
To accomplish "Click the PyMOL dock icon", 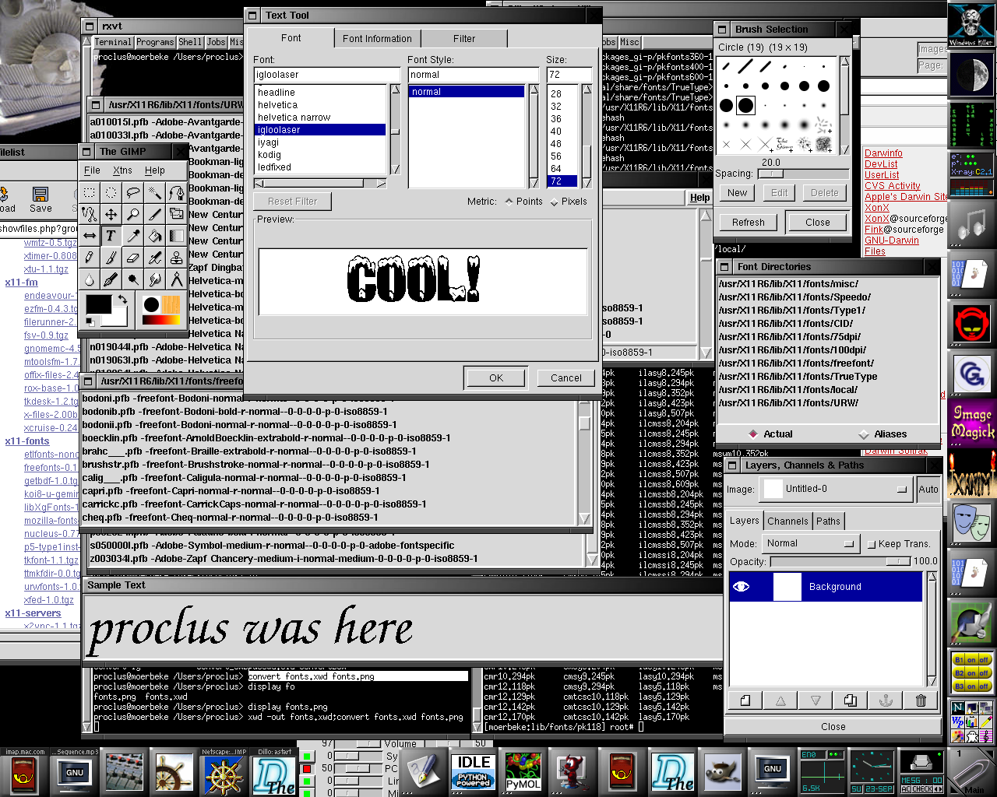I will (x=523, y=771).
